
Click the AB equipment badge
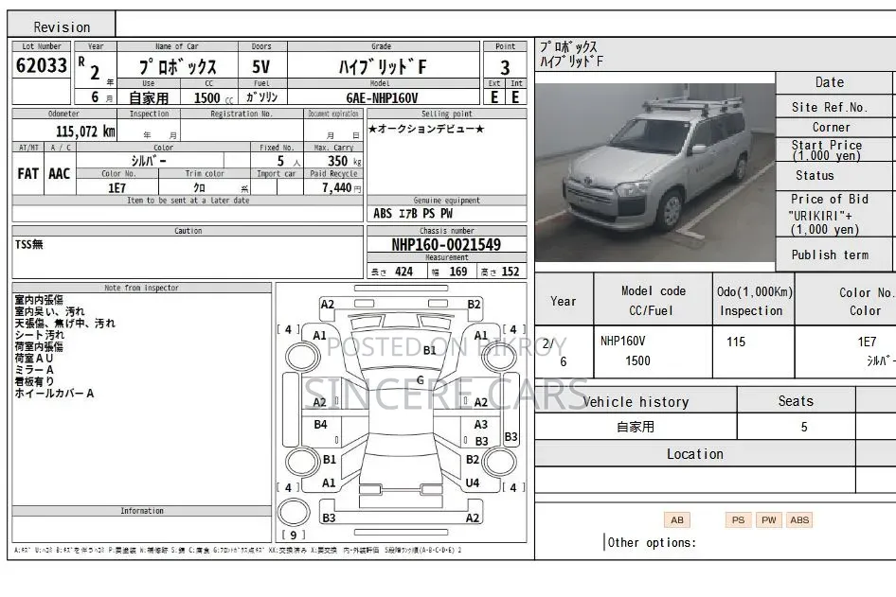pyautogui.click(x=677, y=520)
